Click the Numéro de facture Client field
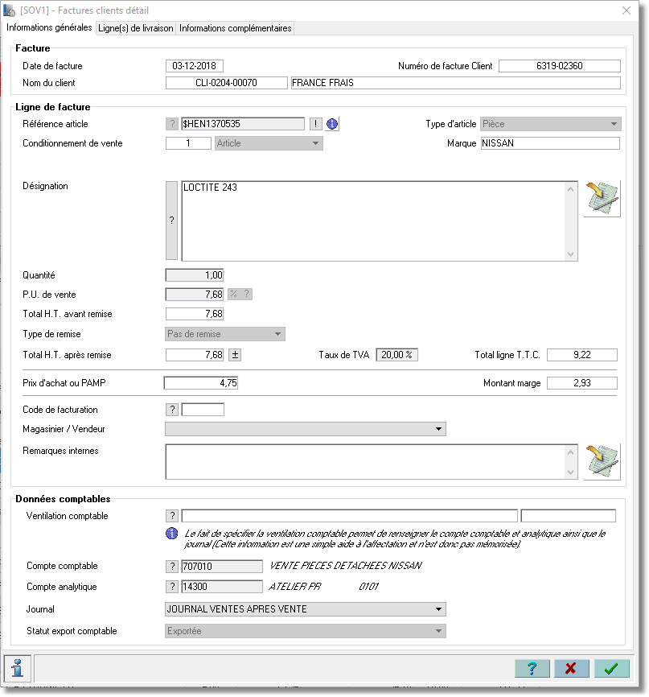Image resolution: width=649 pixels, height=697 pixels. click(x=560, y=66)
